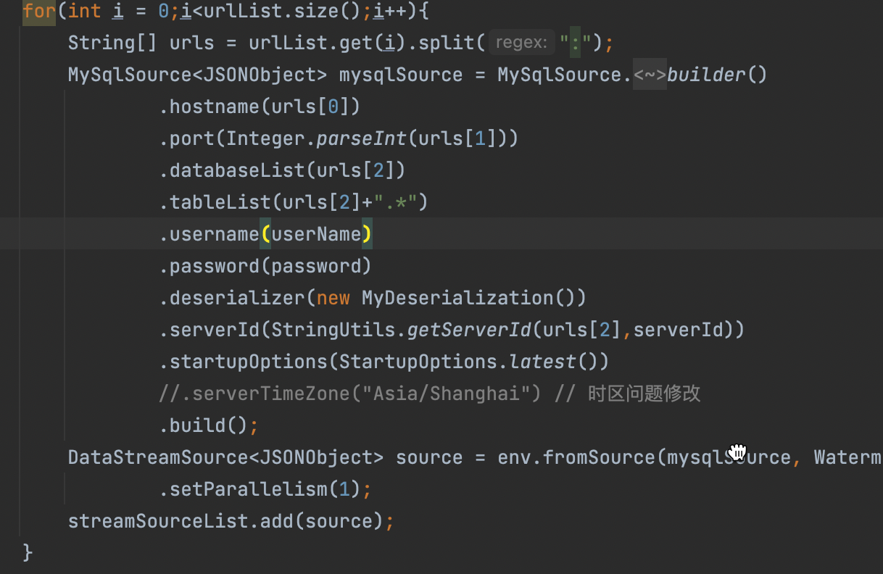Expand the folded <~> generics before builder
The height and width of the screenshot is (574, 883).
pos(650,75)
